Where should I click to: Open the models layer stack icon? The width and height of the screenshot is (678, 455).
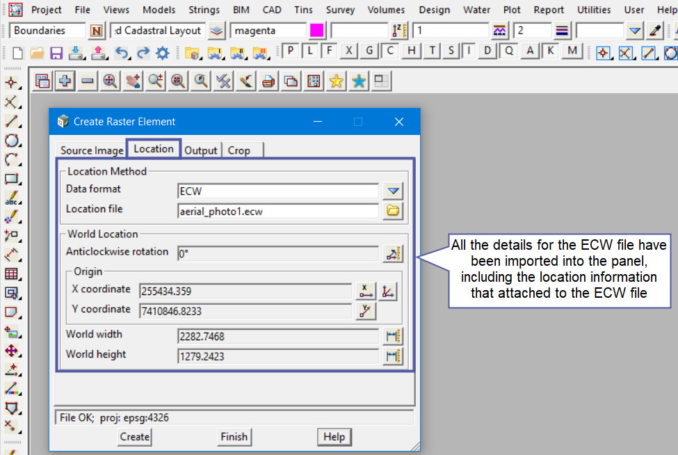[217, 31]
